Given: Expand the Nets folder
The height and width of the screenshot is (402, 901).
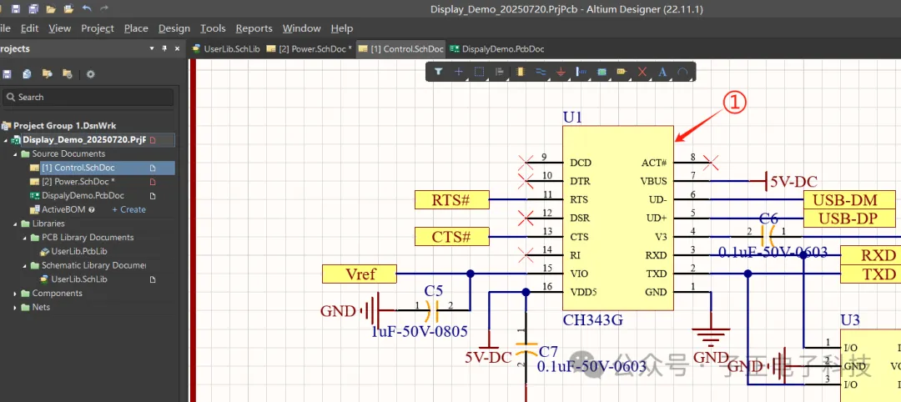Looking at the screenshot, I should tap(16, 307).
